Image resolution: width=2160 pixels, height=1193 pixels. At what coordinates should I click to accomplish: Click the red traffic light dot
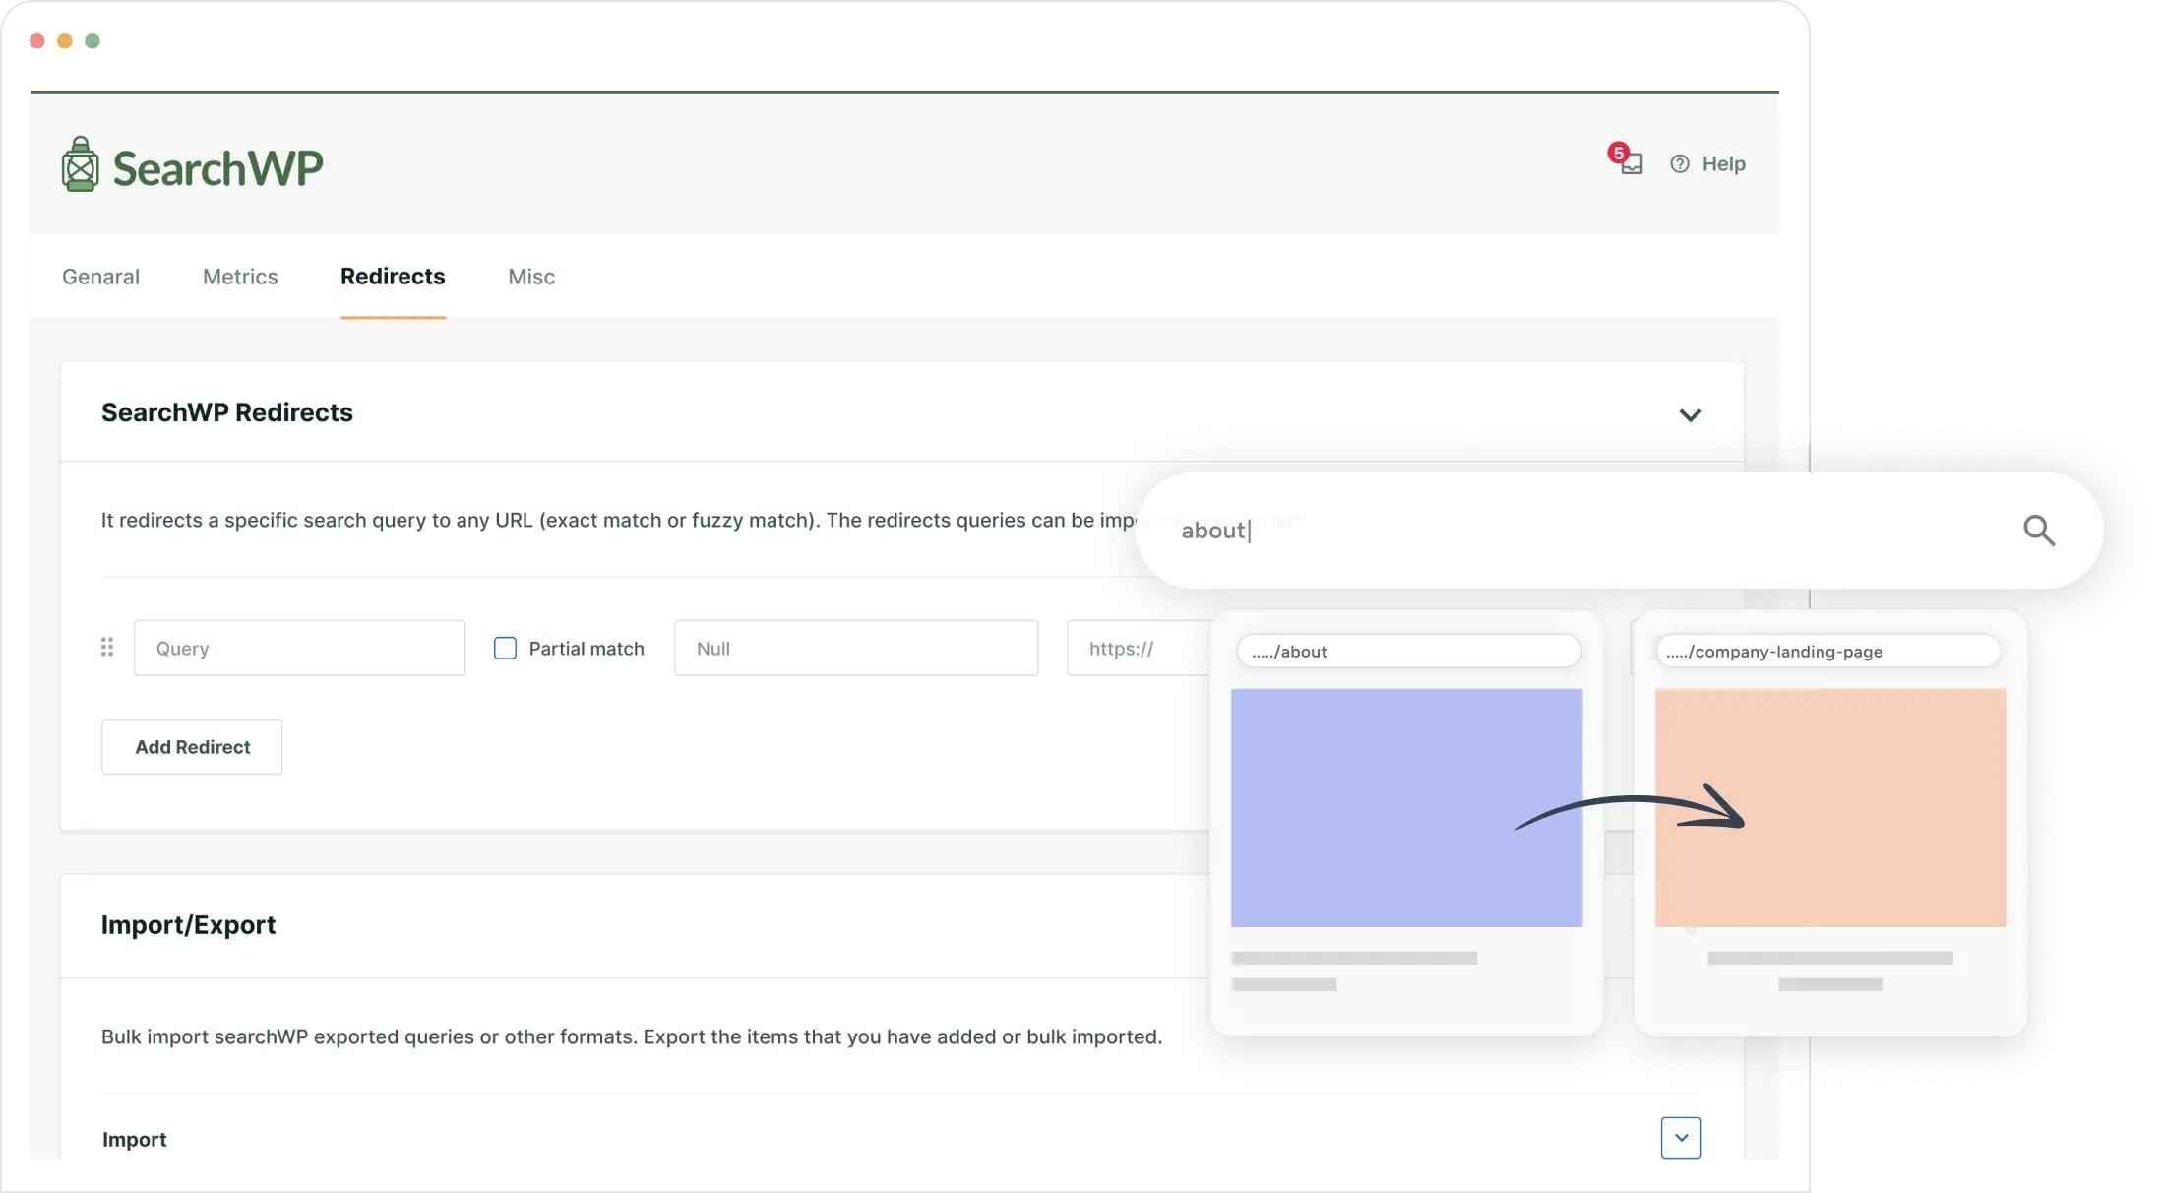[x=35, y=40]
